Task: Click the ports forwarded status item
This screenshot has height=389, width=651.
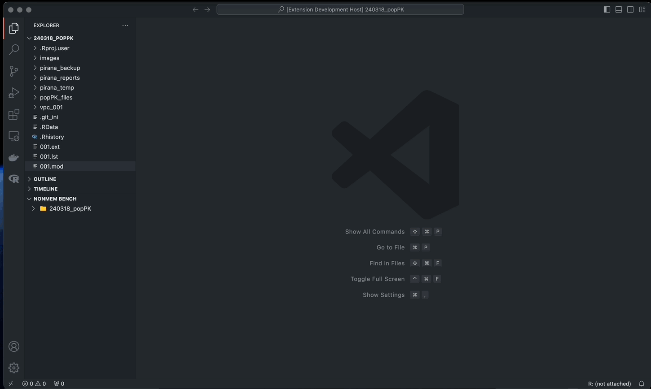Action: (x=59, y=384)
